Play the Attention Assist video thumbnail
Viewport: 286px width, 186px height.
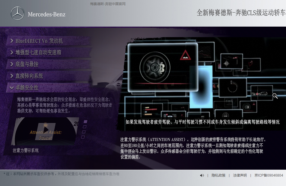click(45, 130)
